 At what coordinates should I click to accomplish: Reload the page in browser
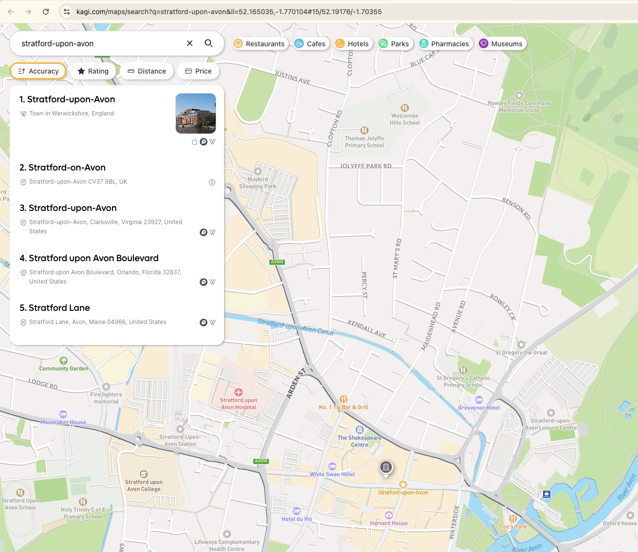pyautogui.click(x=46, y=12)
